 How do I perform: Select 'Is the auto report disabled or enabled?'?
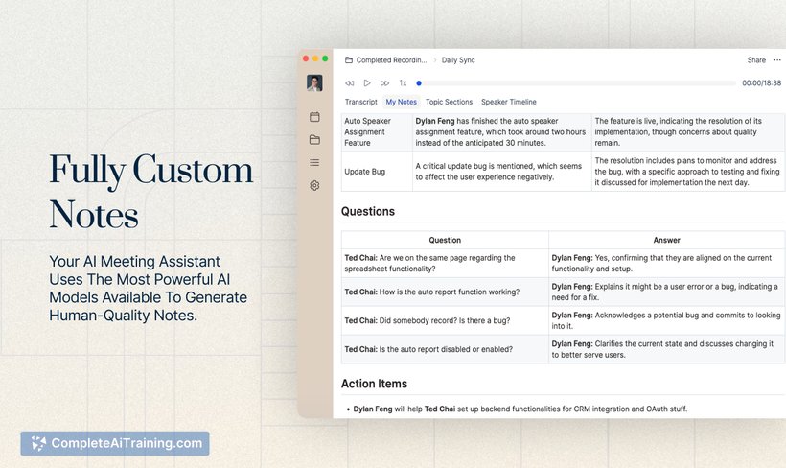coord(445,349)
